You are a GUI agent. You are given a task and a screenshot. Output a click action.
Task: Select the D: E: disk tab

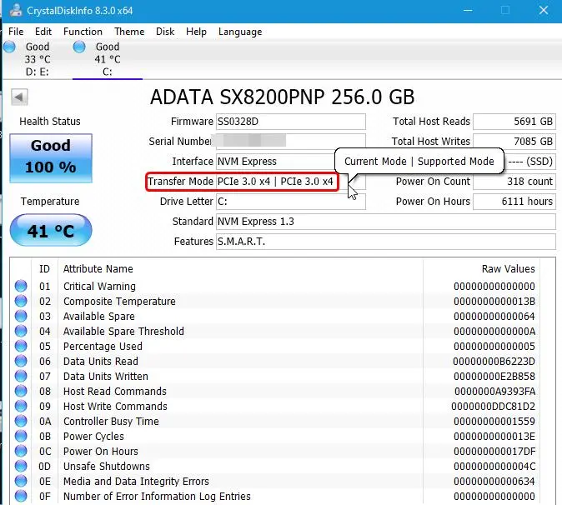[x=37, y=59]
